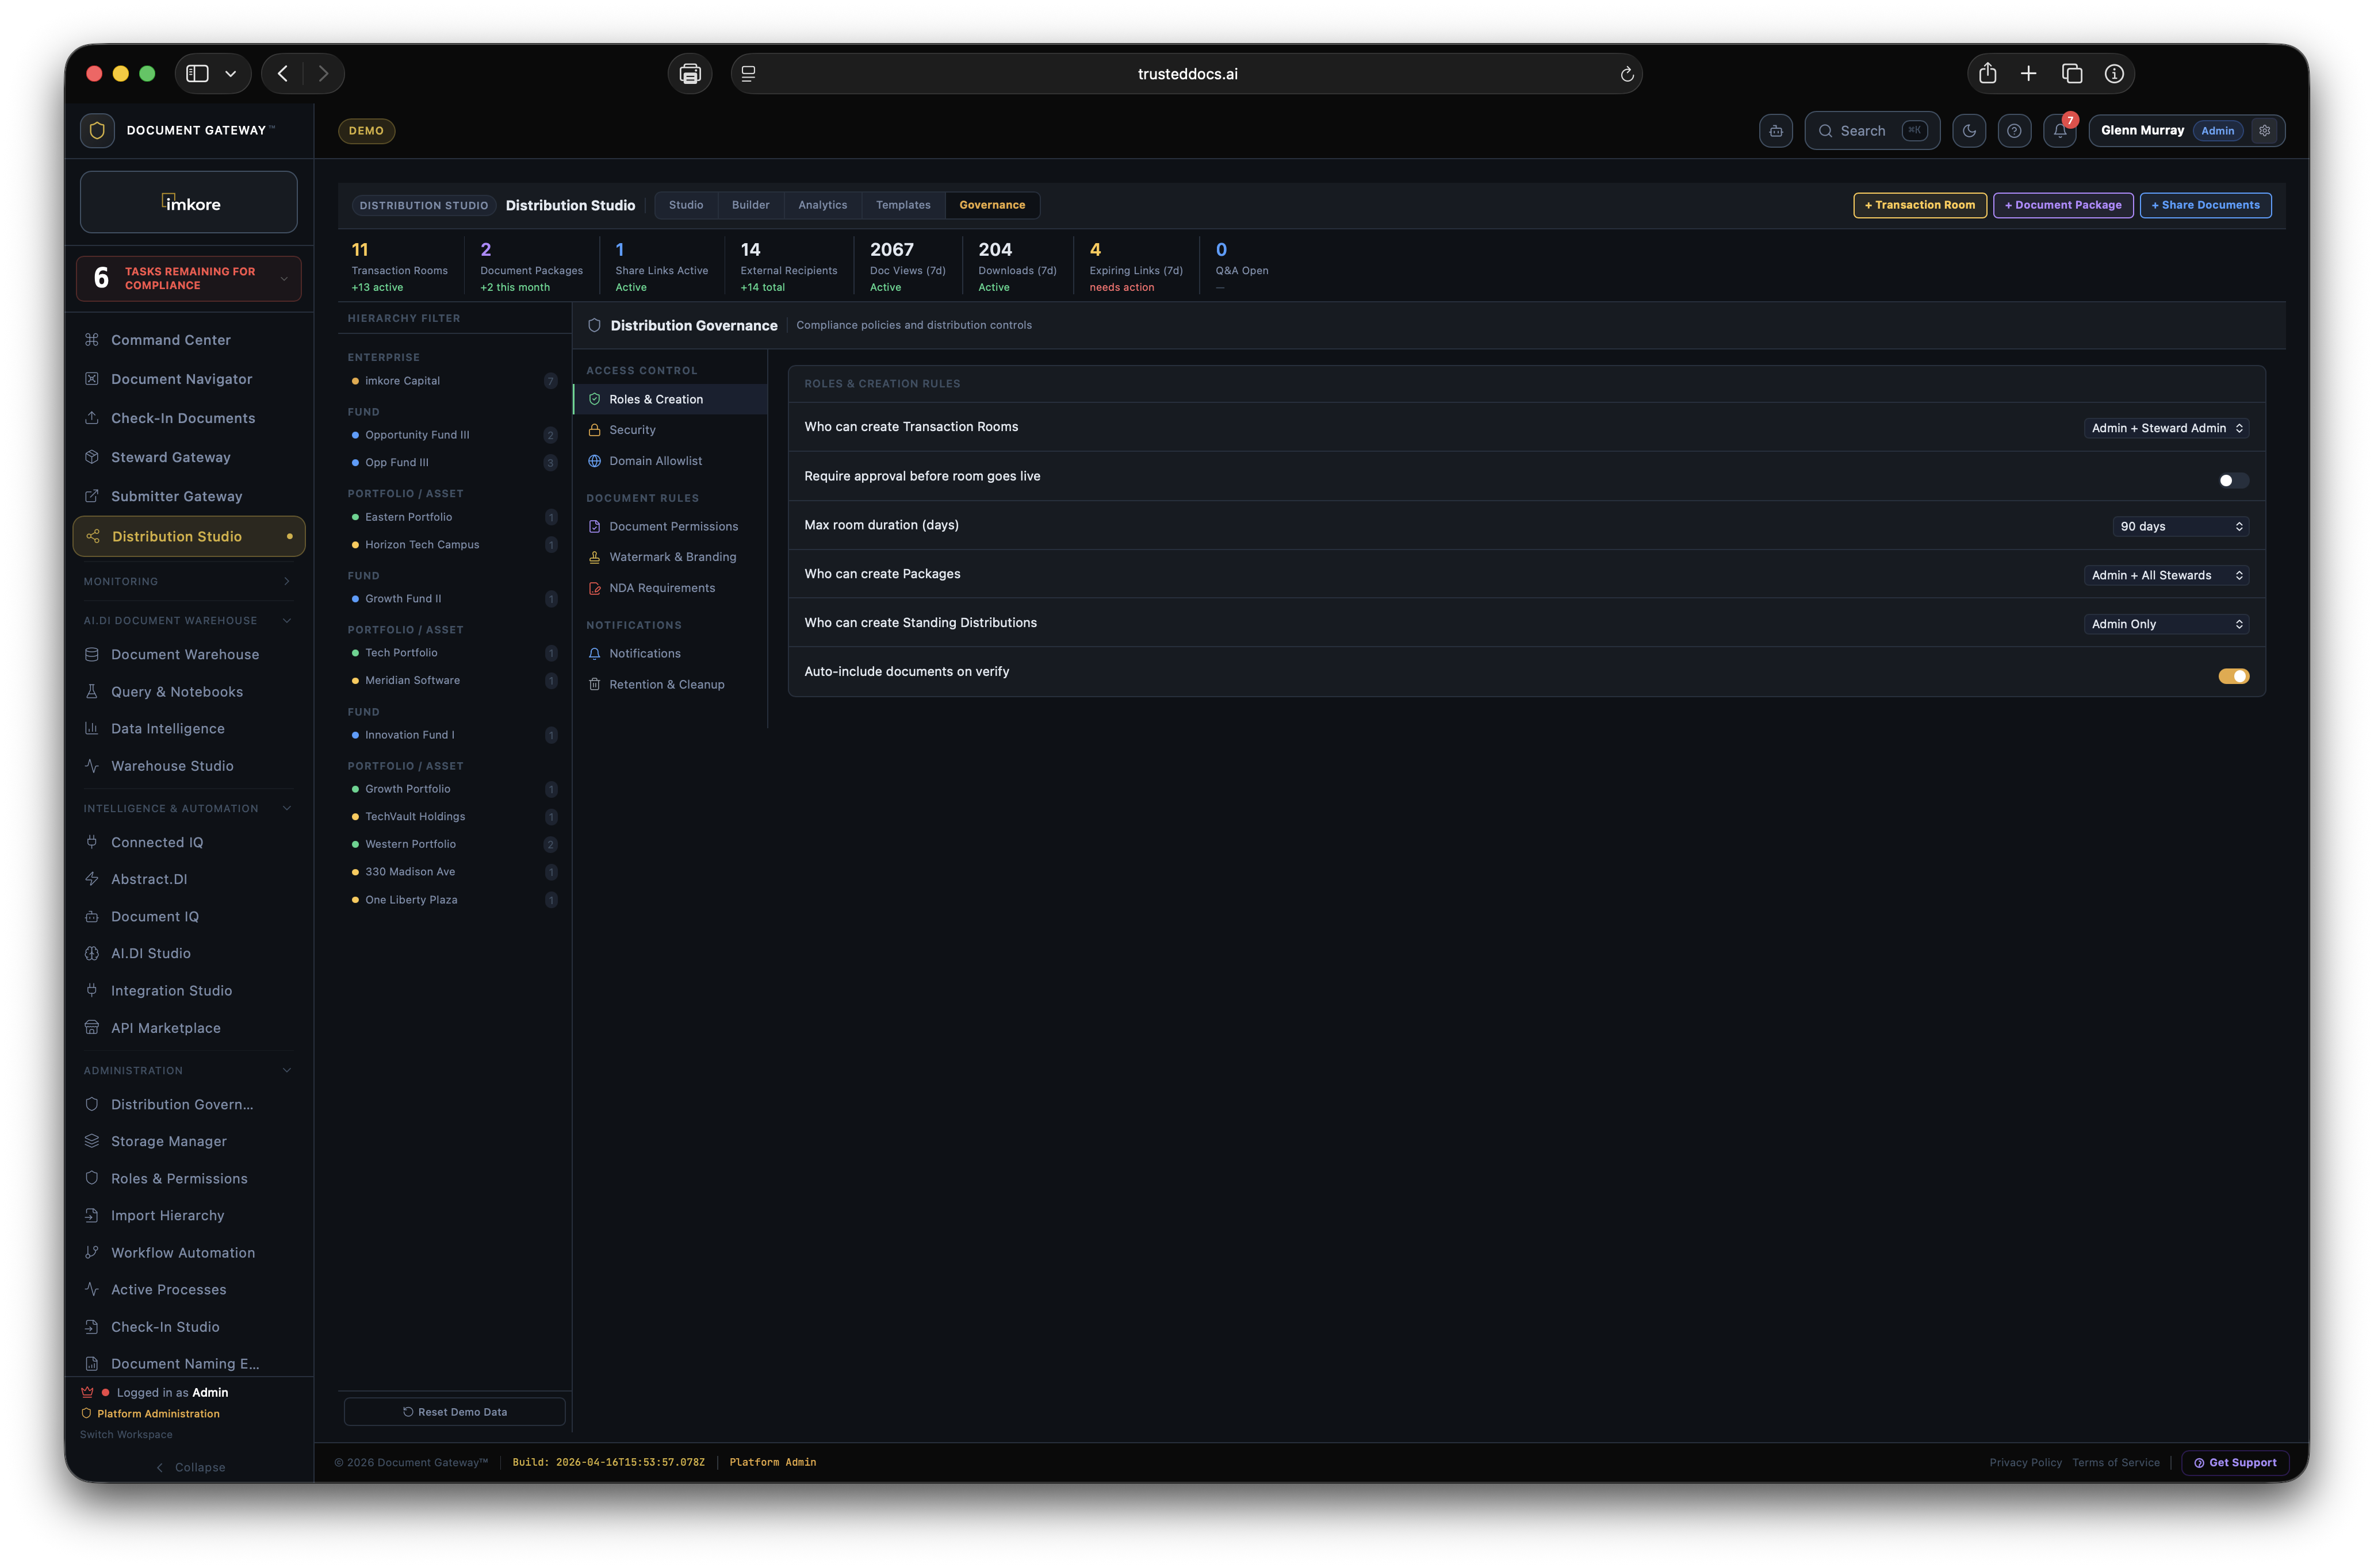Screen dimensions: 2374x1568
Task: Click the + Document Package button
Action: coord(2062,205)
